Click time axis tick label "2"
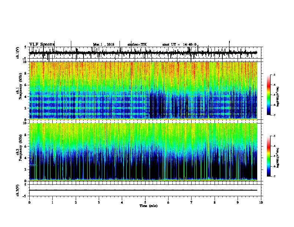The height and width of the screenshot is (227, 294). pos(76,202)
